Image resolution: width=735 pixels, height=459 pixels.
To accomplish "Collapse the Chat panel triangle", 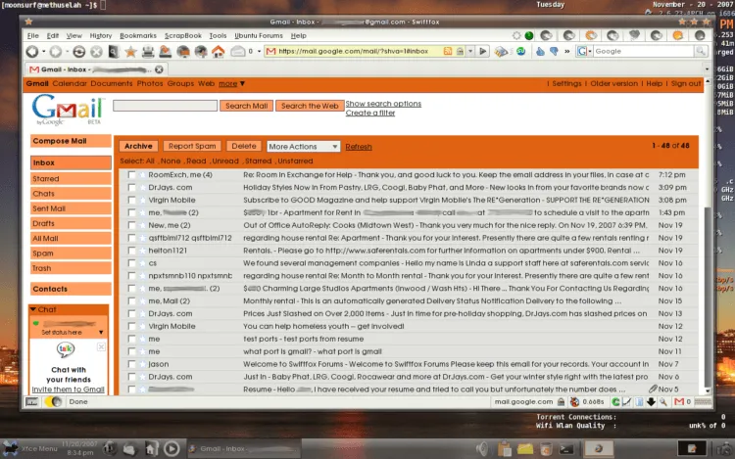I will pos(33,309).
